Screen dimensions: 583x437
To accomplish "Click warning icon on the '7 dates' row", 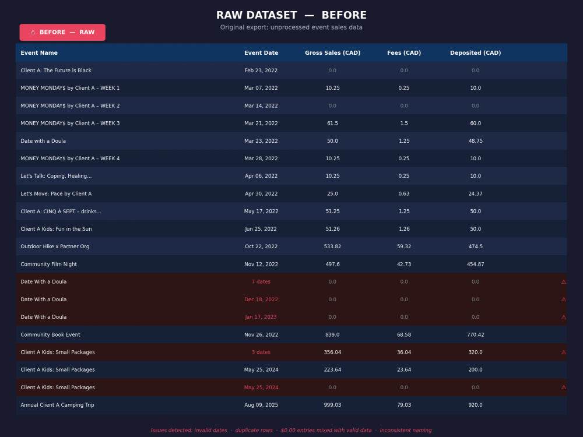I will coord(564,281).
